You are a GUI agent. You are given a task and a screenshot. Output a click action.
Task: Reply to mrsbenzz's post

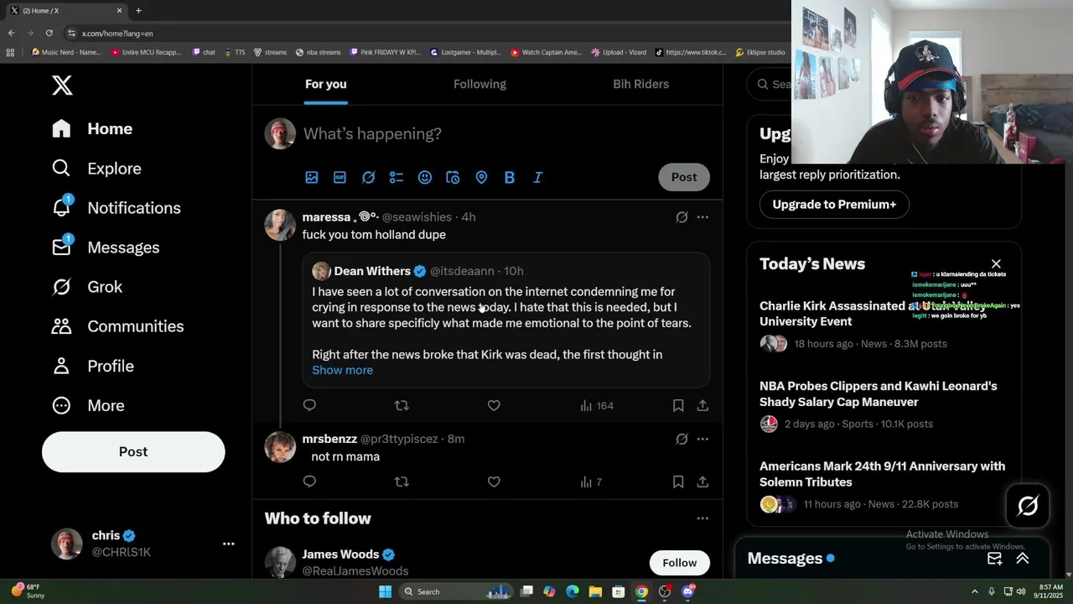(x=309, y=482)
